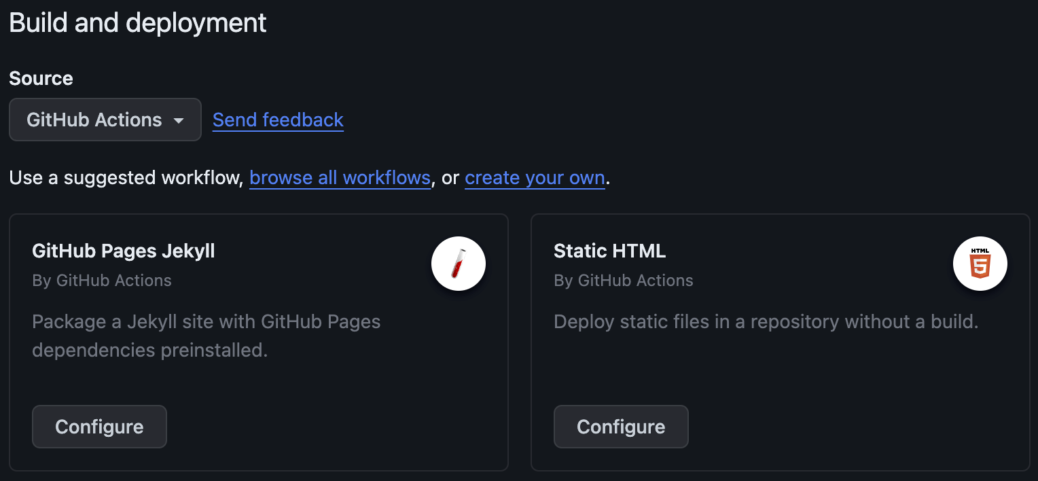
Task: Configure the Static HTML workflow
Action: click(621, 427)
